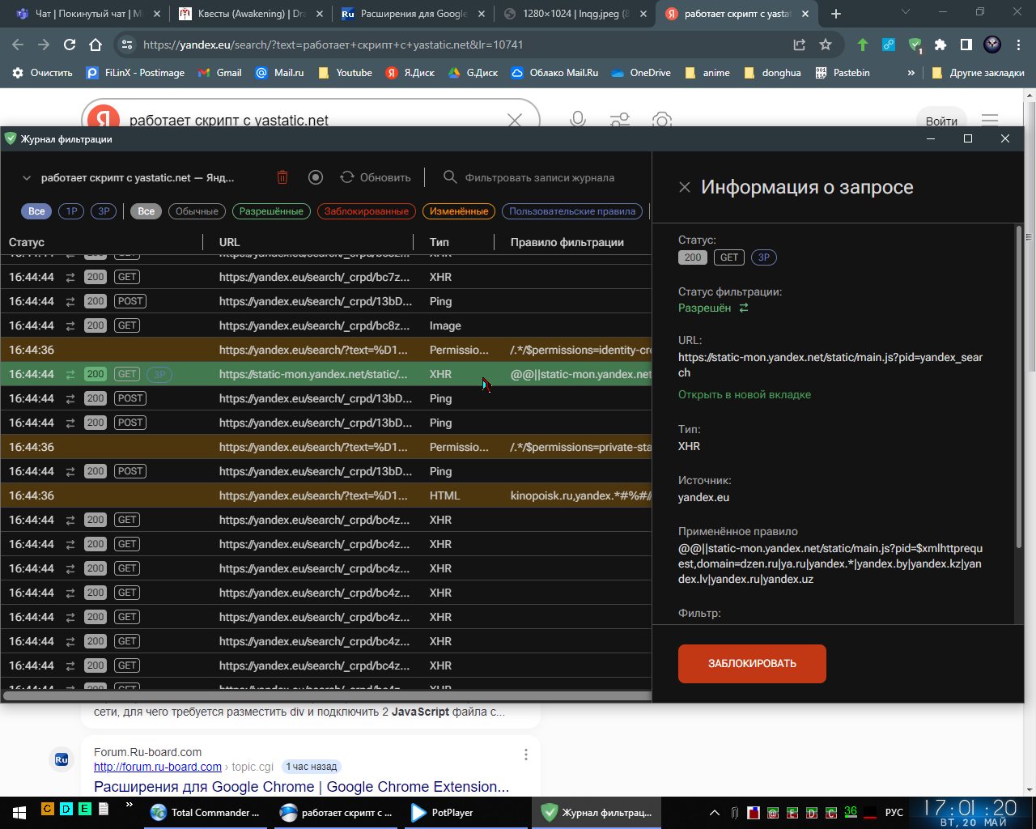This screenshot has width=1036, height=829.
Task: Click the Обновить button in the log toolbar
Action: 376,177
